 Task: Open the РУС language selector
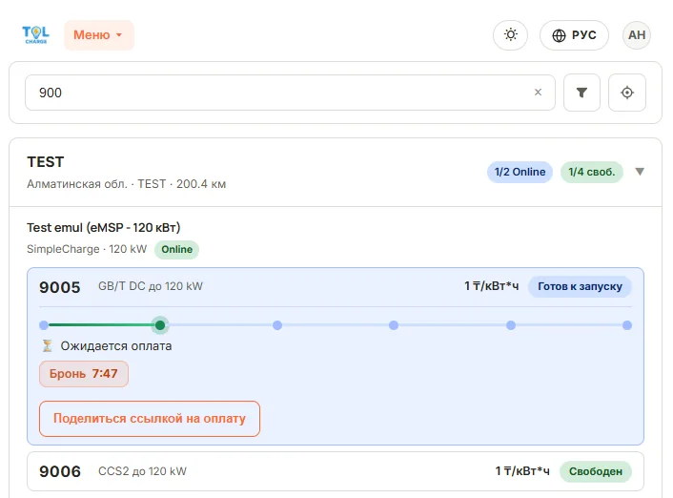point(574,34)
